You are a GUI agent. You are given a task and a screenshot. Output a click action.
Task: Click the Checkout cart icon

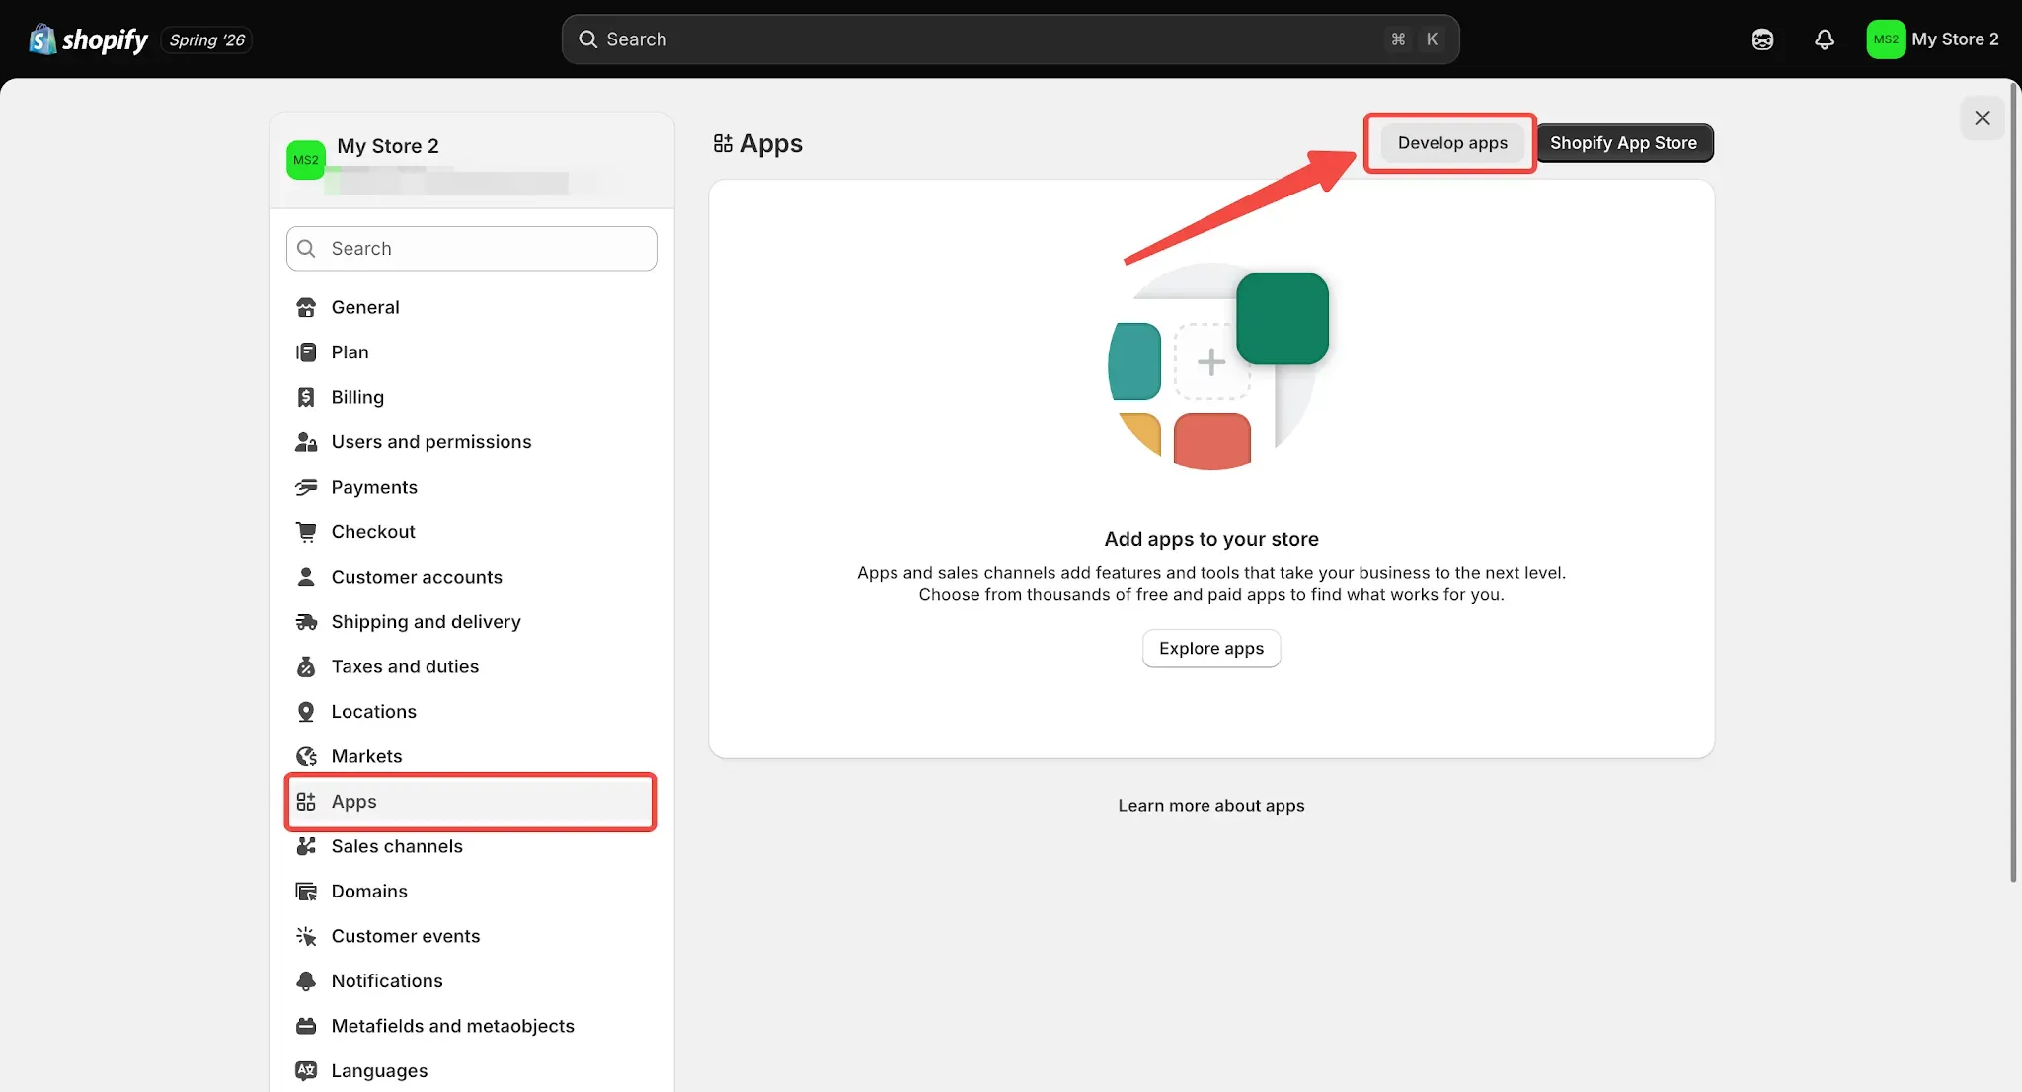[x=306, y=532]
